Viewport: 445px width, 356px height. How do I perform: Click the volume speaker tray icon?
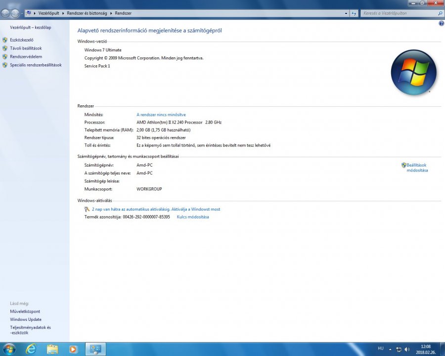[x=407, y=349]
